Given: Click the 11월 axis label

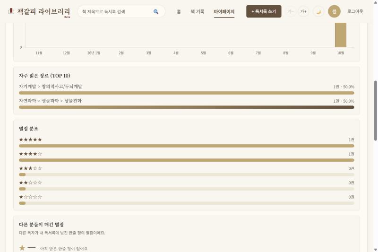Looking at the screenshot, I should tap(39, 53).
